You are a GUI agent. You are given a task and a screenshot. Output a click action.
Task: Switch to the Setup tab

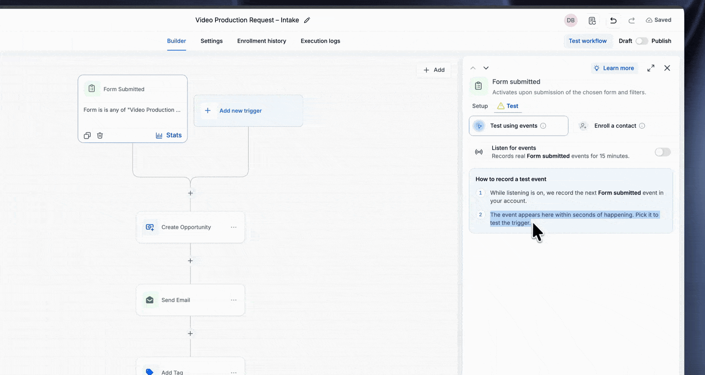(x=480, y=106)
